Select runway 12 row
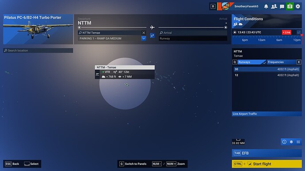Image resolution: width=305 pixels, height=171 pixels. point(267,75)
